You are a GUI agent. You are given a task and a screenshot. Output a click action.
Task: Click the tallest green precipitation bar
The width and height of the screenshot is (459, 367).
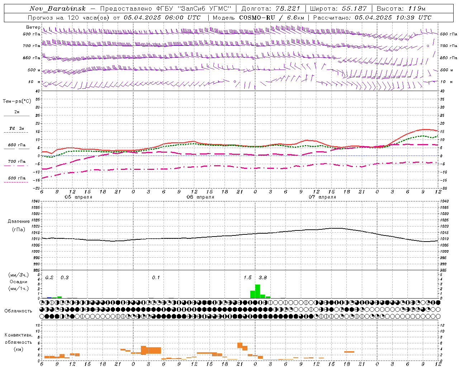click(257, 291)
